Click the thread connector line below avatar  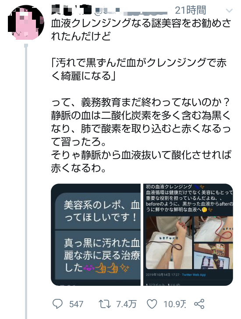point(26,181)
